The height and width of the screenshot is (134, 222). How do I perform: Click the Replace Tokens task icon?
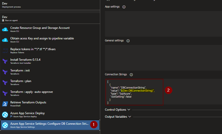click(5, 51)
